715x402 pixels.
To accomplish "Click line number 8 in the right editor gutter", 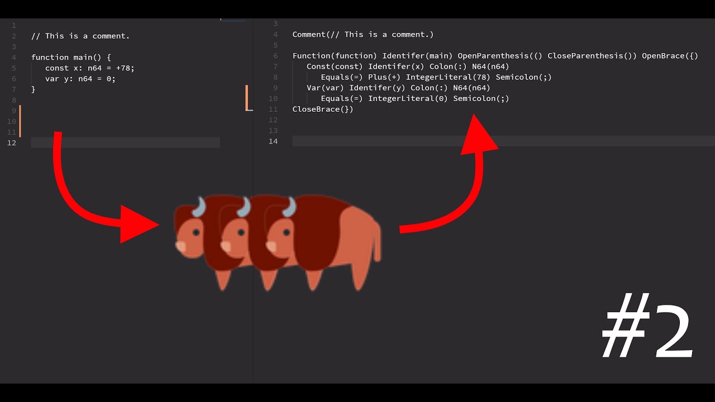I will 275,77.
